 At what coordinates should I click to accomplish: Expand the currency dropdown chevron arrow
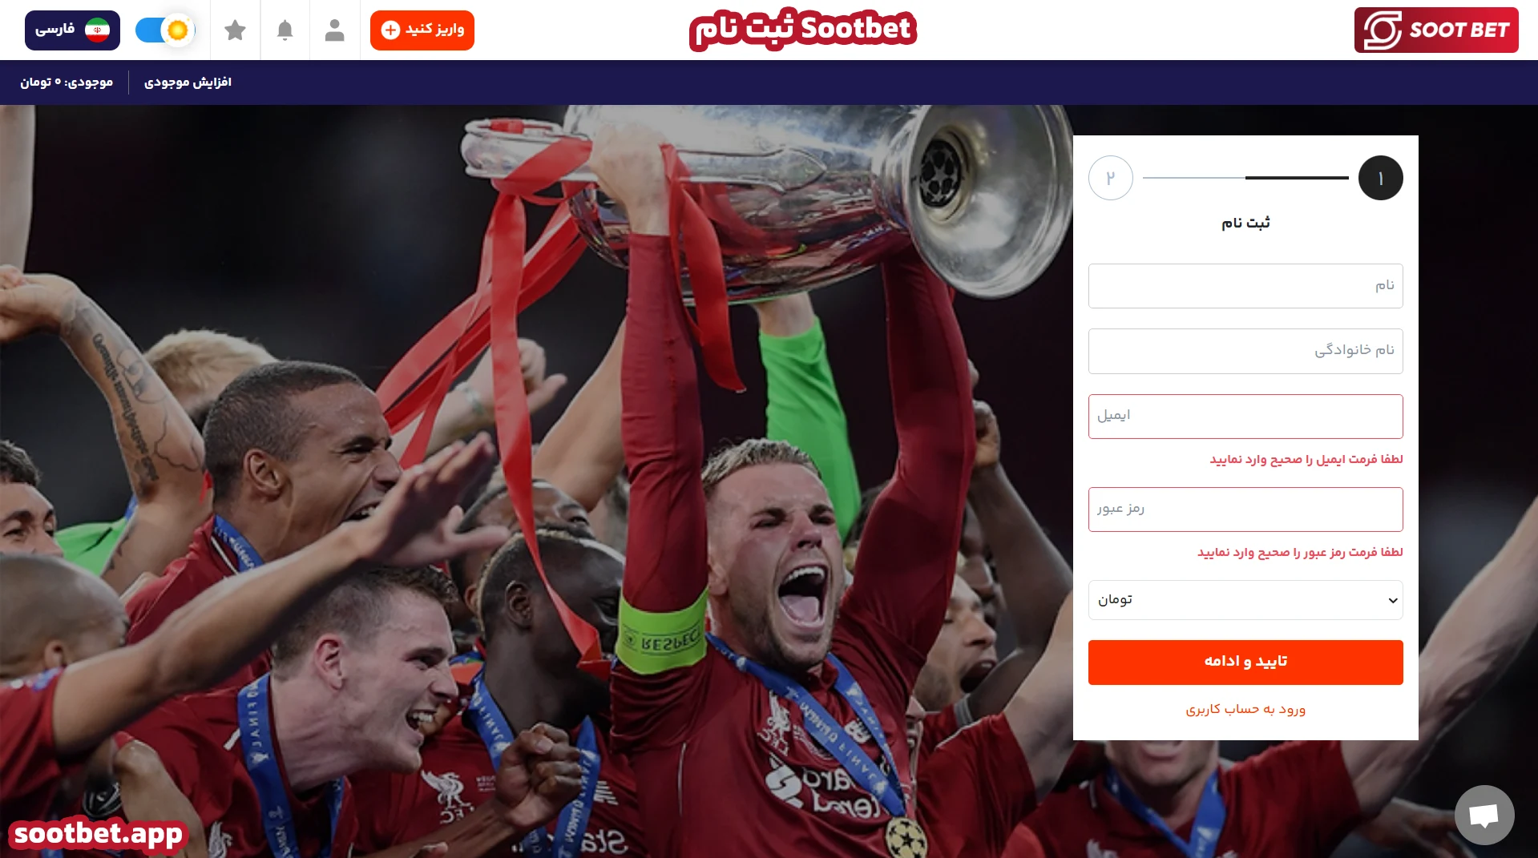coord(1393,601)
